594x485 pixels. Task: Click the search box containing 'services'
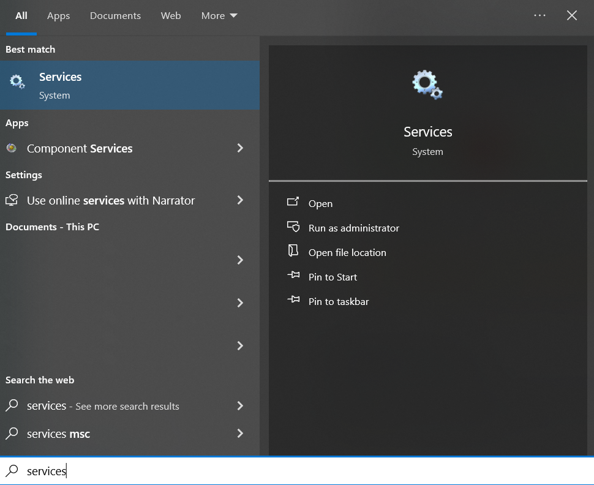pos(297,471)
